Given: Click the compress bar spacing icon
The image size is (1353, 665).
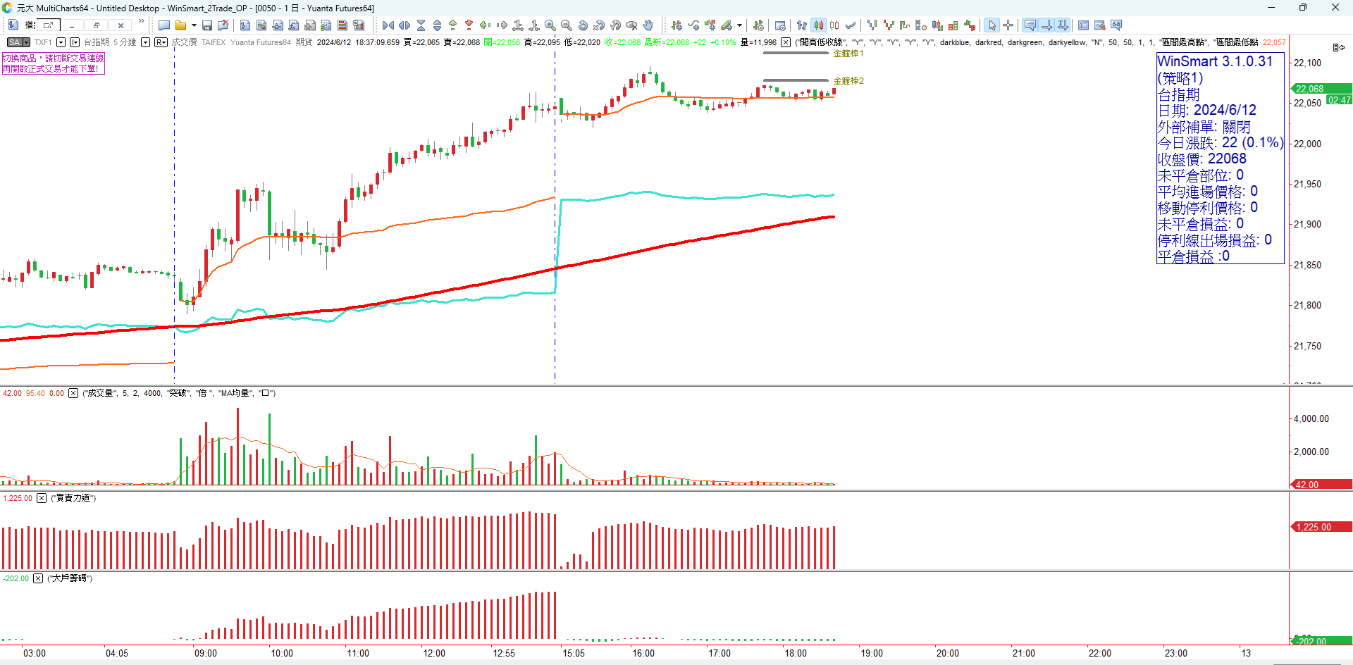Looking at the screenshot, I should tap(388, 25).
